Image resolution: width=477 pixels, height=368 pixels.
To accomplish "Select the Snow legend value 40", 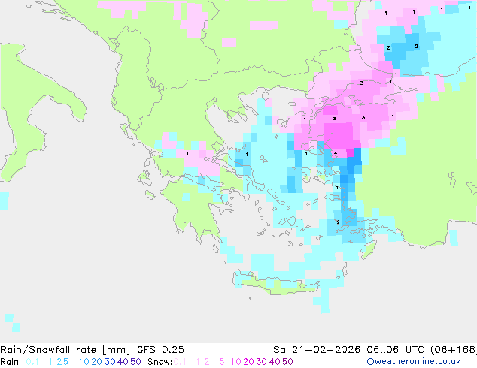I will [x=275, y=362].
